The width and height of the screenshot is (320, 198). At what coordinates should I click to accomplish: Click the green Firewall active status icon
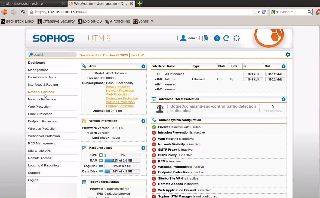tap(154, 127)
